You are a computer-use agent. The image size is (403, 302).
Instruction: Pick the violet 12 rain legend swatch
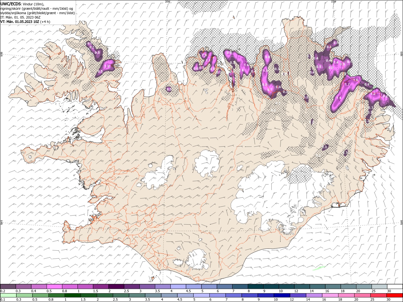298,295
